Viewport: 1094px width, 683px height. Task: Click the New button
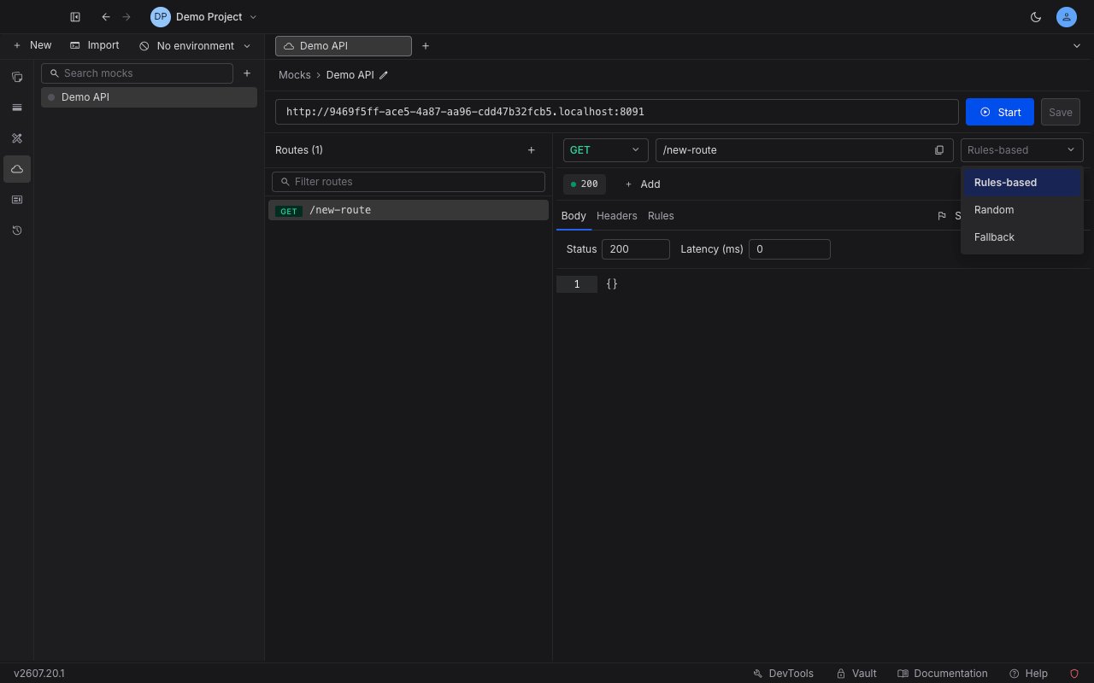tap(32, 45)
